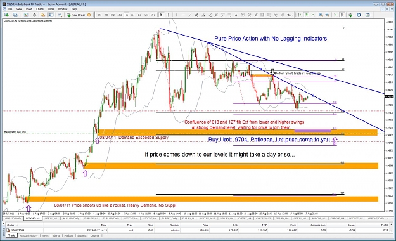Viewport: 396px width, 241px height.
Task: Sort trades by the Order column header
Action: (x=11, y=225)
